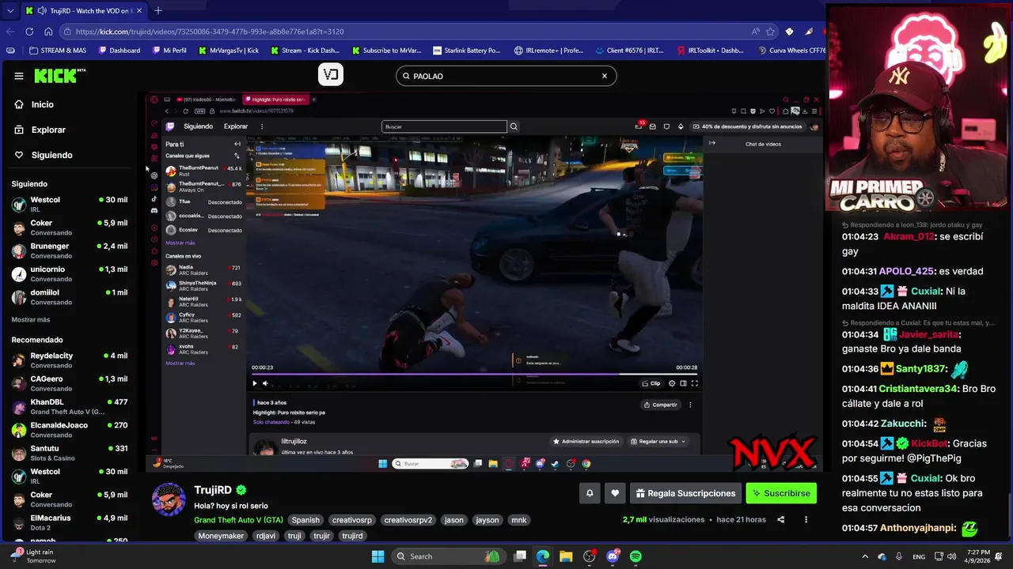The width and height of the screenshot is (1013, 569).
Task: Open unicornio channel in sidebar
Action: coord(70,273)
